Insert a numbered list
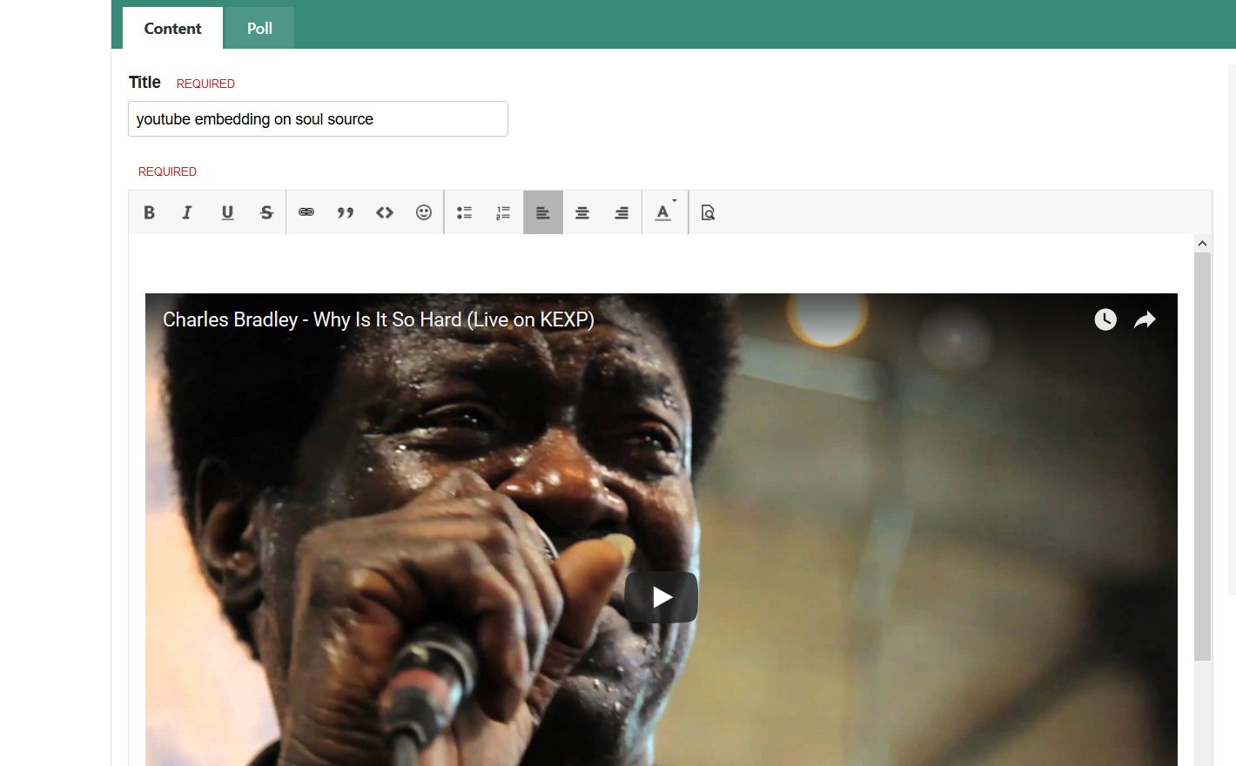This screenshot has width=1236, height=766. 503,212
